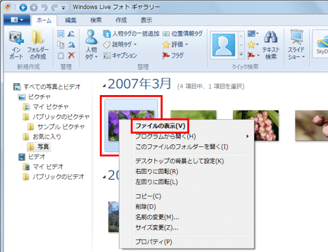Toggle the フラグ flag button

[x=173, y=55]
